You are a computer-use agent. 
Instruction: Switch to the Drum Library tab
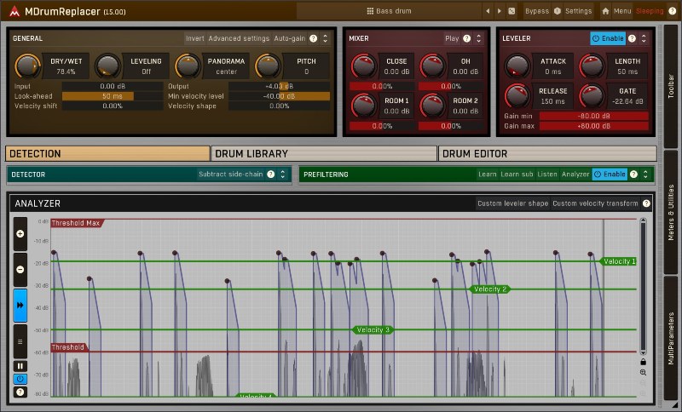coord(324,154)
